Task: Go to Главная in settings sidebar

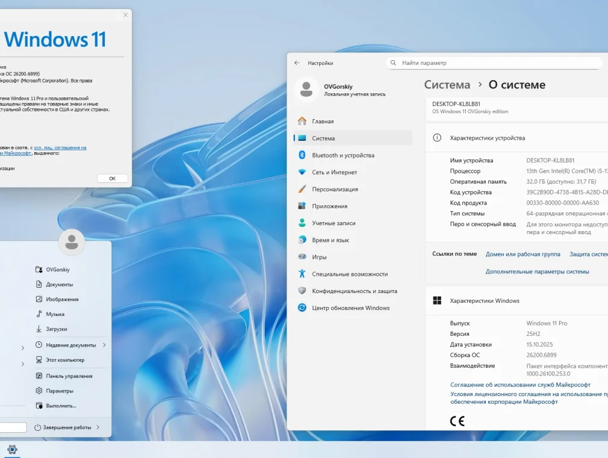Action: [323, 122]
